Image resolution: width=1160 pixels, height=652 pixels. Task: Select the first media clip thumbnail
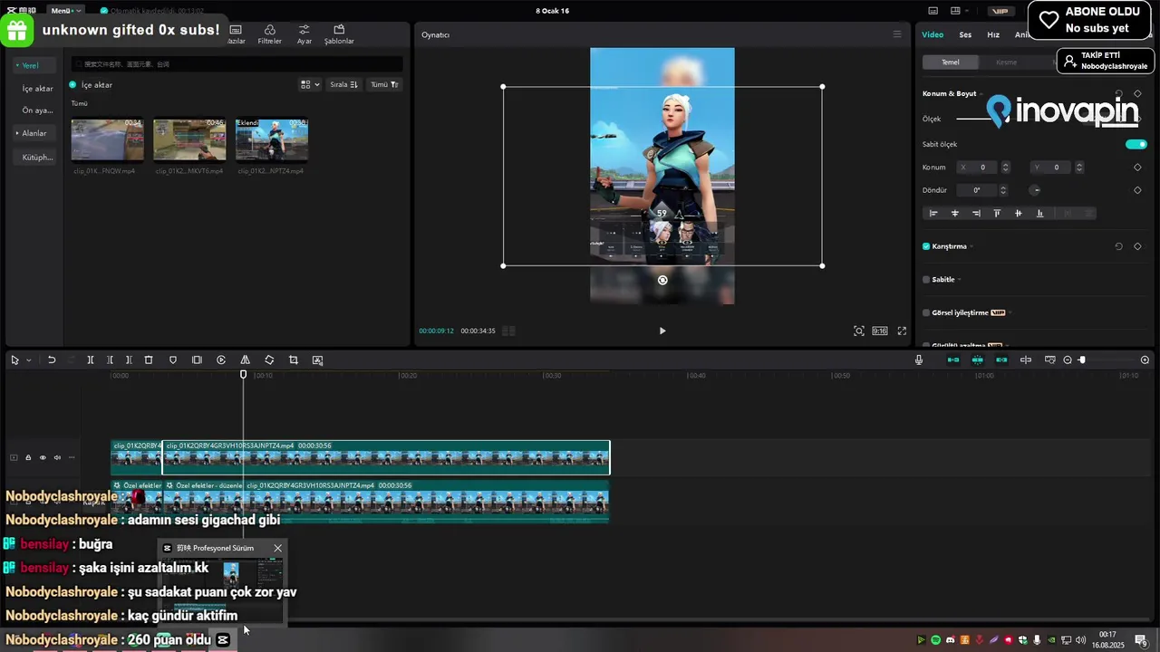coord(107,139)
